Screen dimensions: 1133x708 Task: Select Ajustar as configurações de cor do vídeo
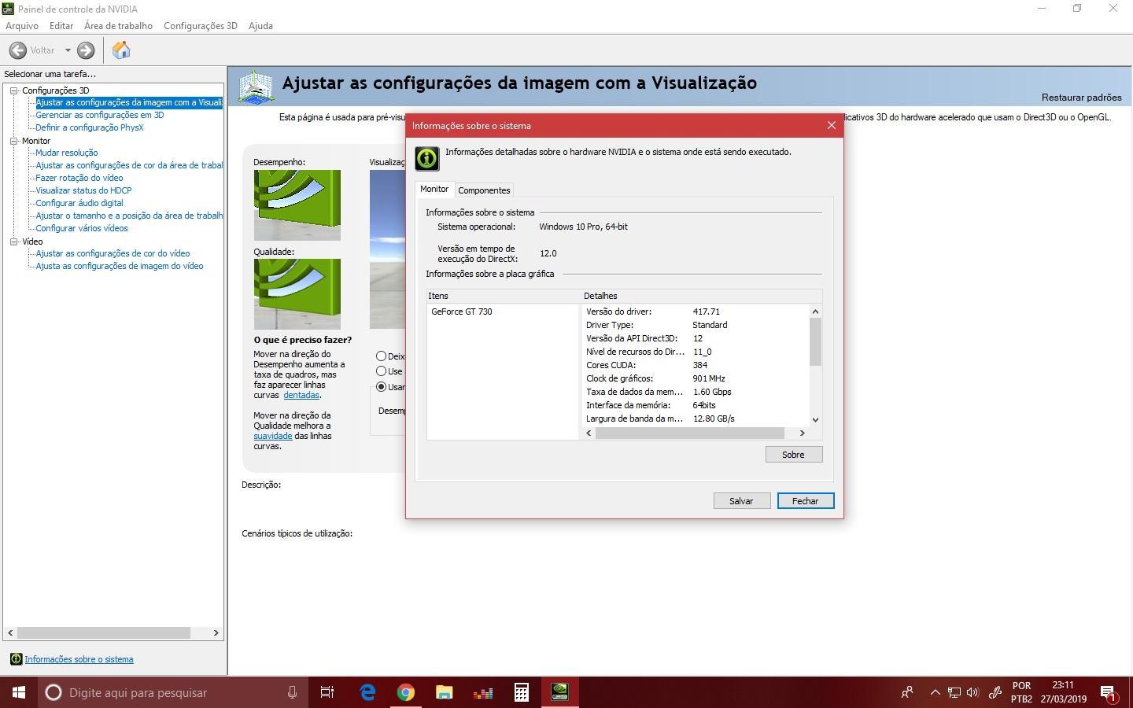click(x=113, y=253)
